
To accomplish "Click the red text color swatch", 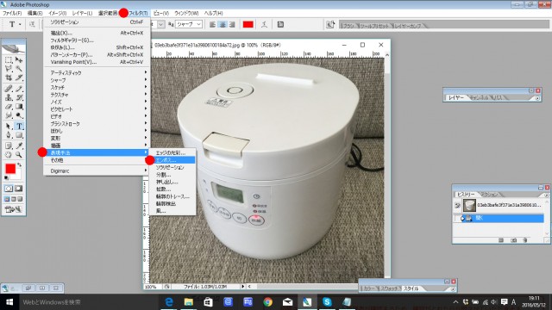I will click(x=248, y=24).
